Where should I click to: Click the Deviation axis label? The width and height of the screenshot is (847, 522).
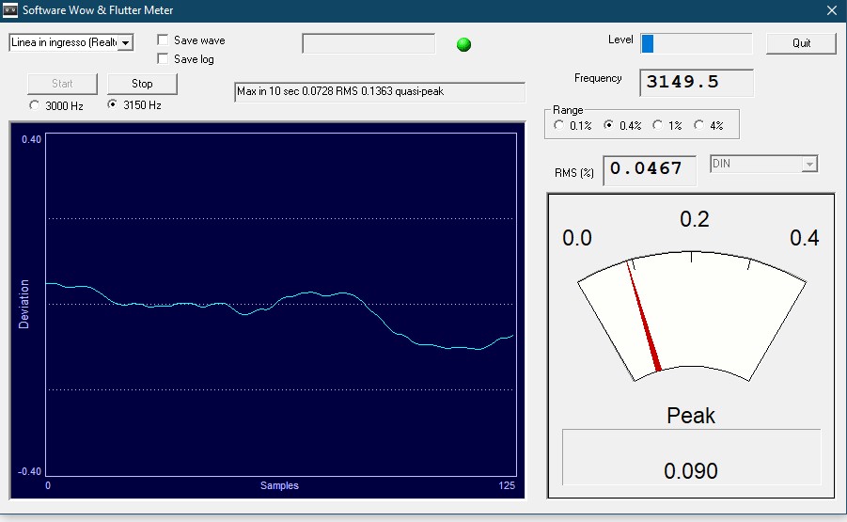(24, 304)
